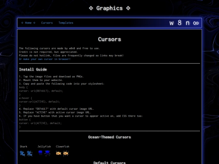Go to the Cursors page link
Viewport: 219px width, 164px height.
pyautogui.click(x=47, y=23)
